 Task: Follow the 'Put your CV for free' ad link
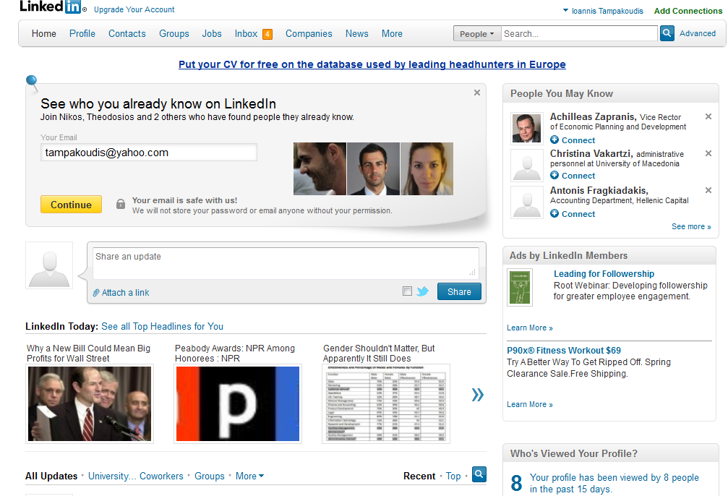pyautogui.click(x=372, y=64)
